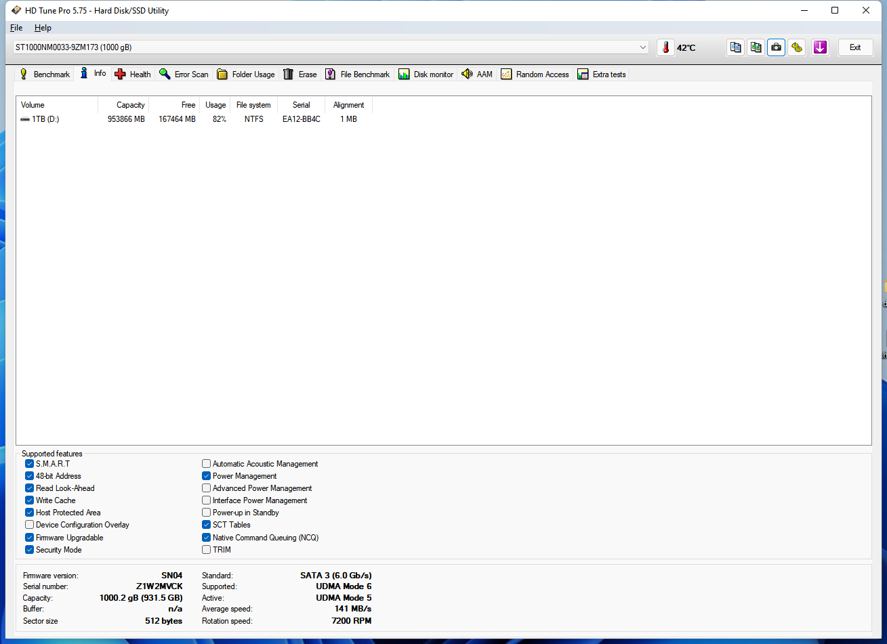
Task: Click the thermometer temperature icon
Action: pyautogui.click(x=665, y=47)
